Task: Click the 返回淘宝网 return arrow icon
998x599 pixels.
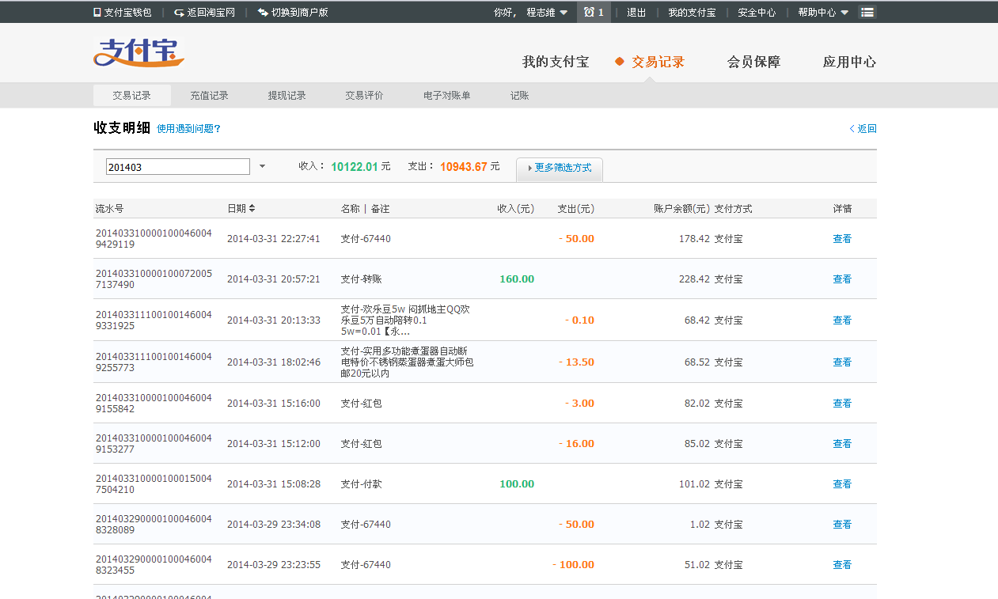Action: [x=179, y=13]
